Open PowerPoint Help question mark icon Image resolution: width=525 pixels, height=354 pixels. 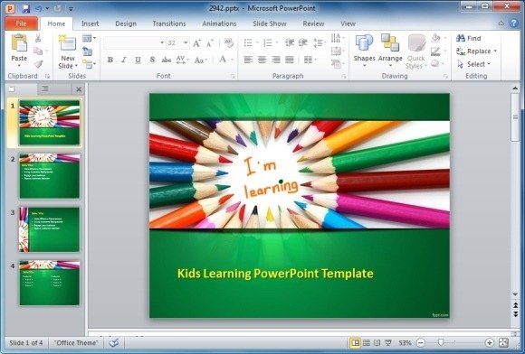(513, 23)
